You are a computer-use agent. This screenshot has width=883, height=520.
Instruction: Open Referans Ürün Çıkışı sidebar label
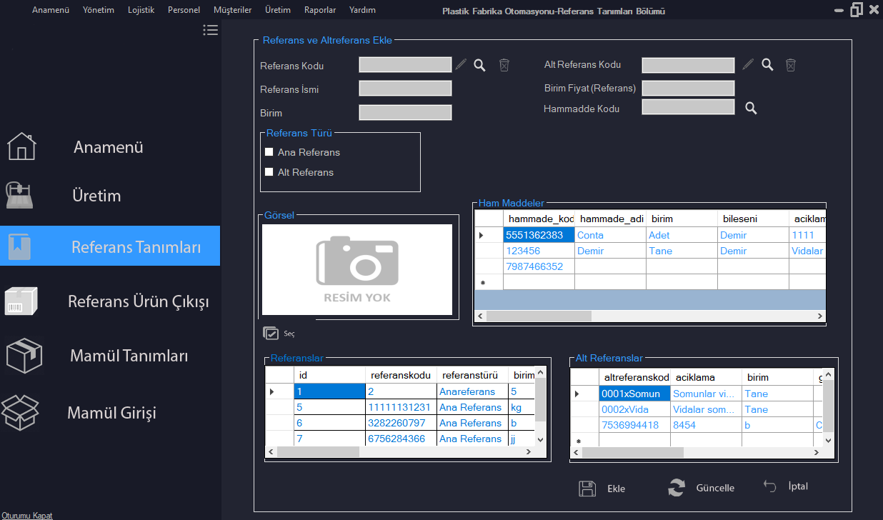click(x=139, y=301)
